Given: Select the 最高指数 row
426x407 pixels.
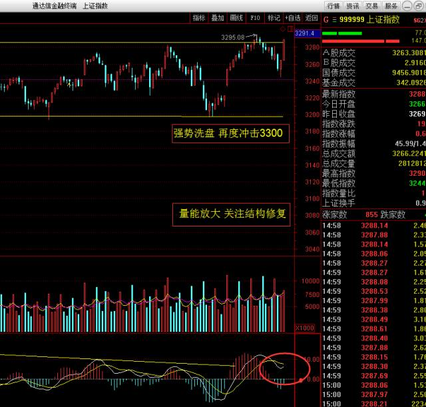Looking at the screenshot, I should point(374,173).
